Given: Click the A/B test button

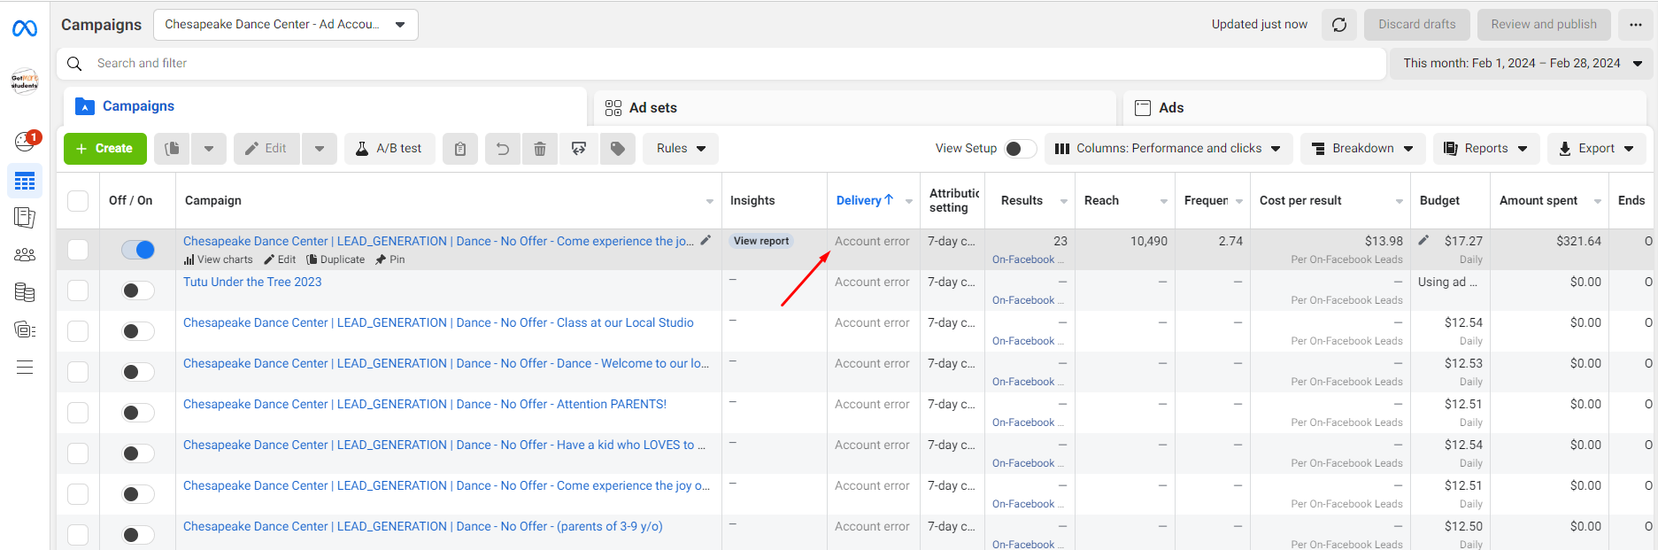Looking at the screenshot, I should click(x=389, y=149).
